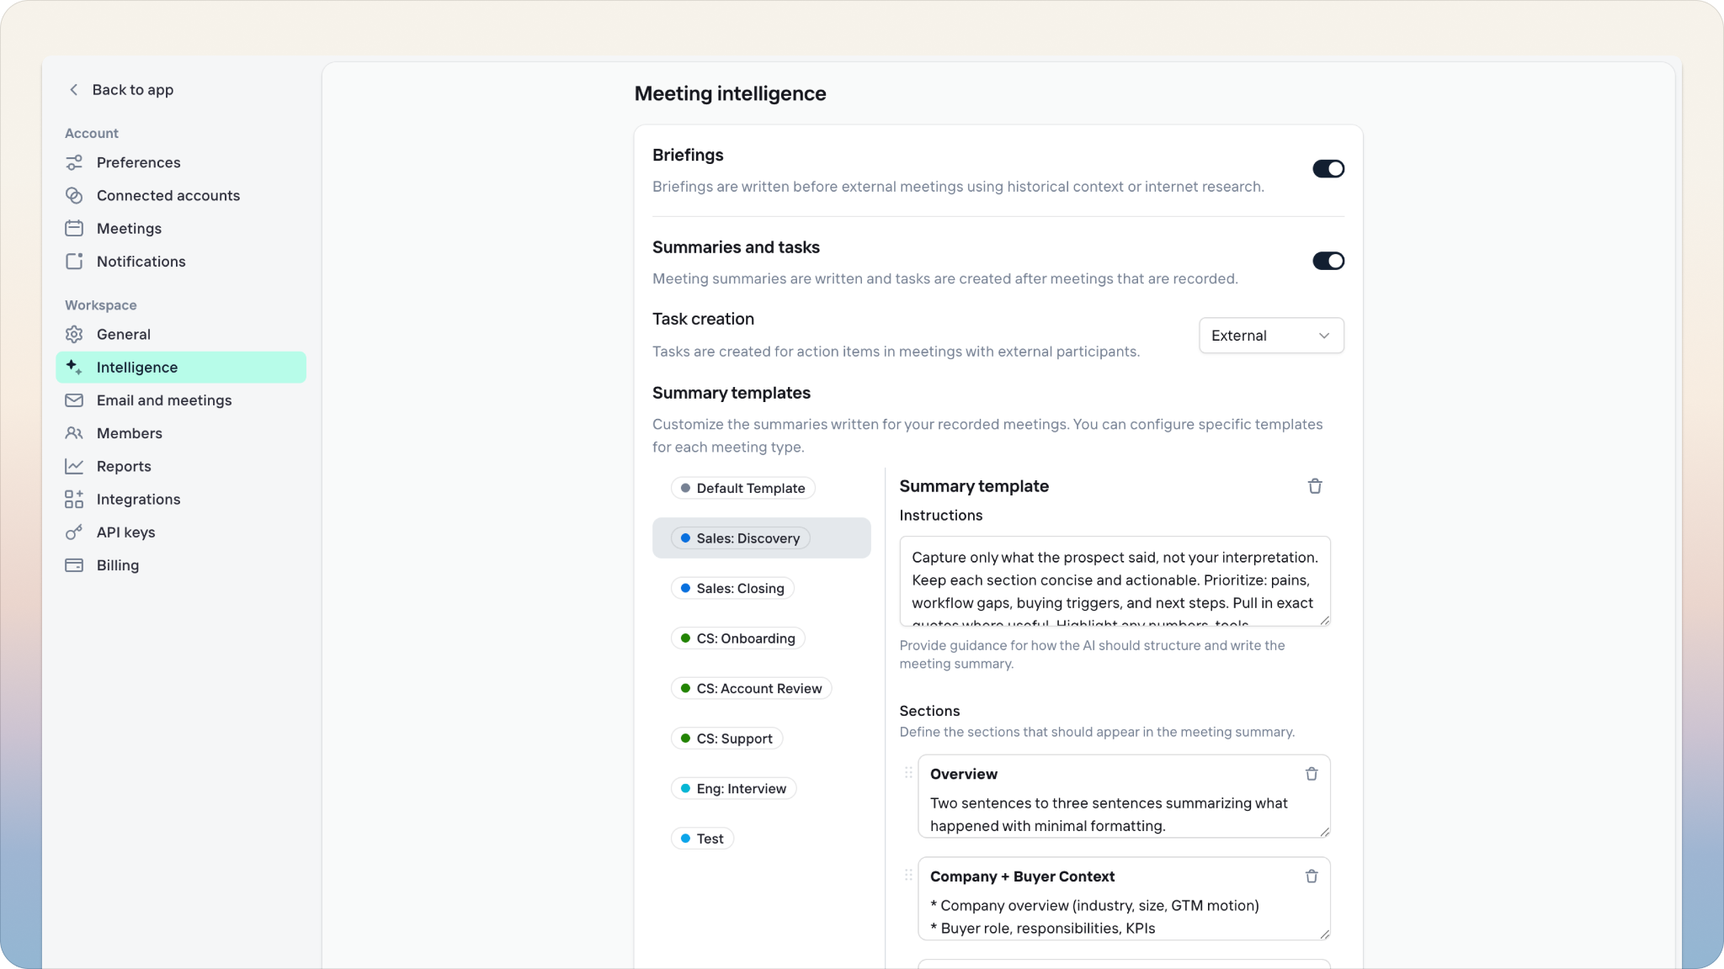This screenshot has height=969, width=1724.
Task: Click the API keys key icon
Action: tap(74, 532)
